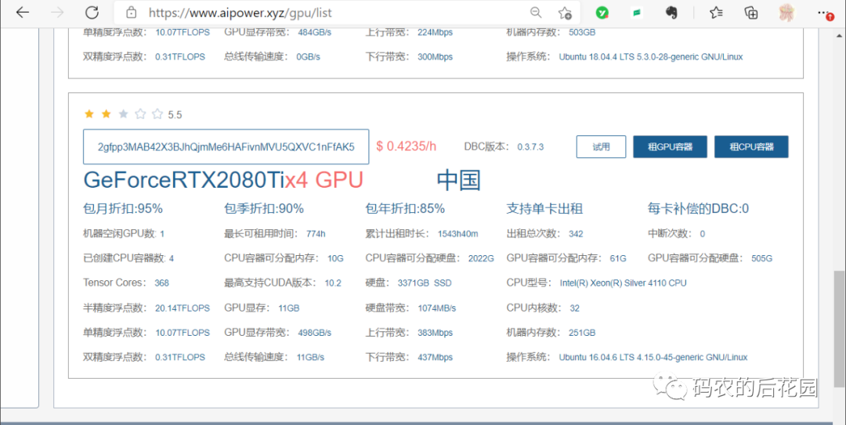Click 每卡补偿的DBC:0 text
The width and height of the screenshot is (846, 425).
(698, 209)
